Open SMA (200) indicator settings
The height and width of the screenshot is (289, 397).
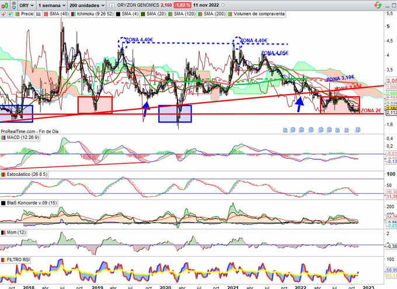point(214,14)
